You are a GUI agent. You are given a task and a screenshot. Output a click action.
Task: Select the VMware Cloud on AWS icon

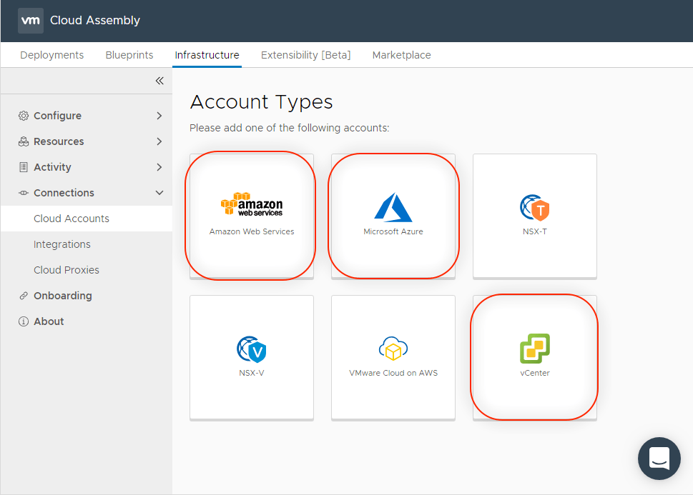click(393, 349)
